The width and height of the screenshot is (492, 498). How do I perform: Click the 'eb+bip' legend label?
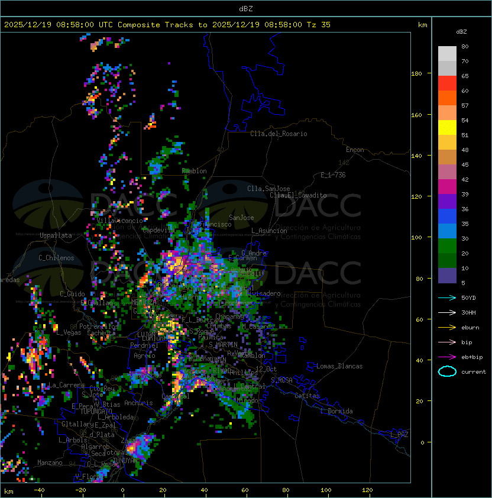click(472, 357)
